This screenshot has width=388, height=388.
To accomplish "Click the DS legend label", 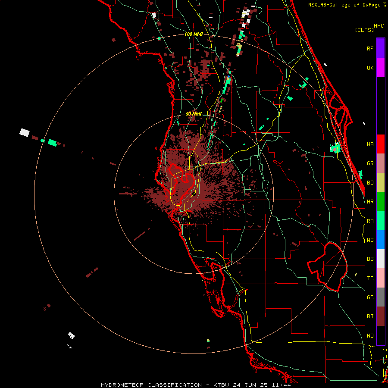I will pos(370,259).
